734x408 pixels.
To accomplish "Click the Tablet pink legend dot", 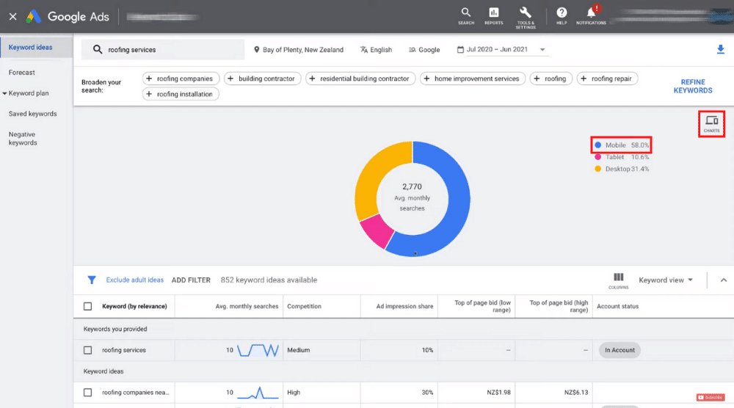I will 597,157.
